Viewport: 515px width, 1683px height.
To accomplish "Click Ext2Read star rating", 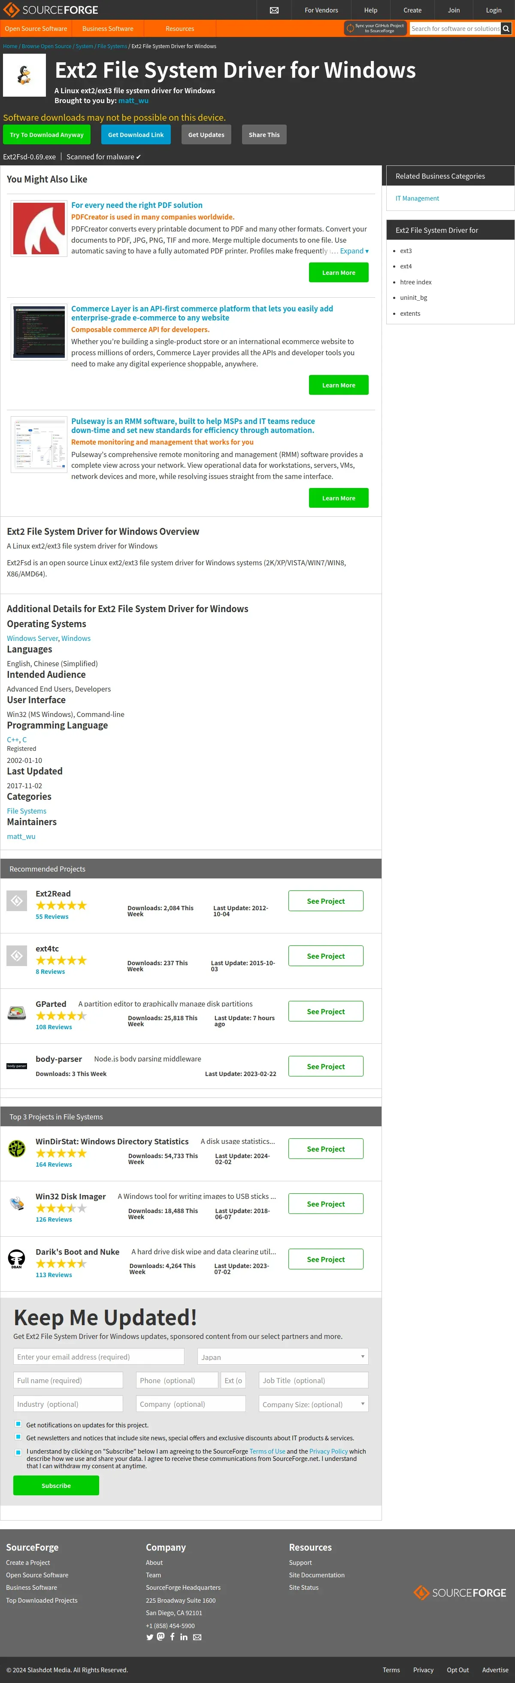I will (x=61, y=905).
